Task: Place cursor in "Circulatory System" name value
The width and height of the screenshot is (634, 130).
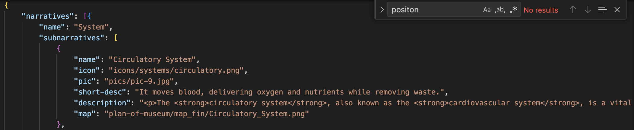Action: point(152,59)
